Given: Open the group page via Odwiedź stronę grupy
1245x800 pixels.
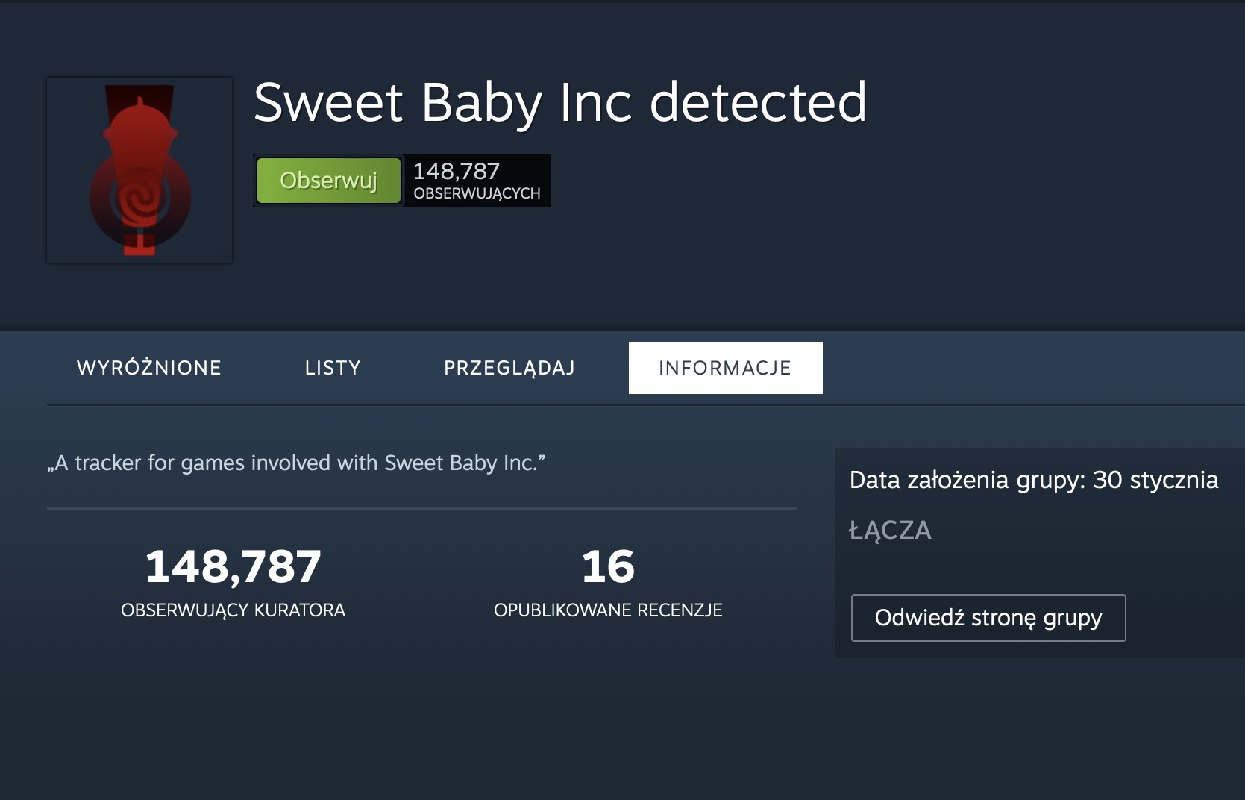Looking at the screenshot, I should [x=988, y=618].
